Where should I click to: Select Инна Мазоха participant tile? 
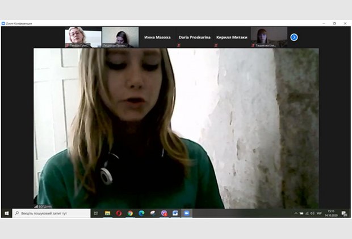[157, 37]
